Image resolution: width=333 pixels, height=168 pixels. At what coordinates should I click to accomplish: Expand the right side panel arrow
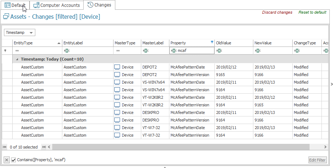(x=332, y=84)
